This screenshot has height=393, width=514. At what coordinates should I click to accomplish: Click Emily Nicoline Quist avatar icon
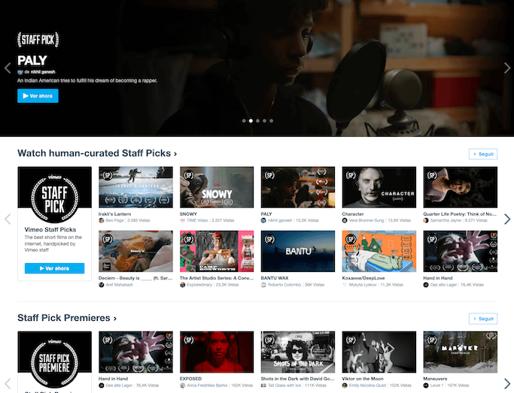pyautogui.click(x=345, y=385)
